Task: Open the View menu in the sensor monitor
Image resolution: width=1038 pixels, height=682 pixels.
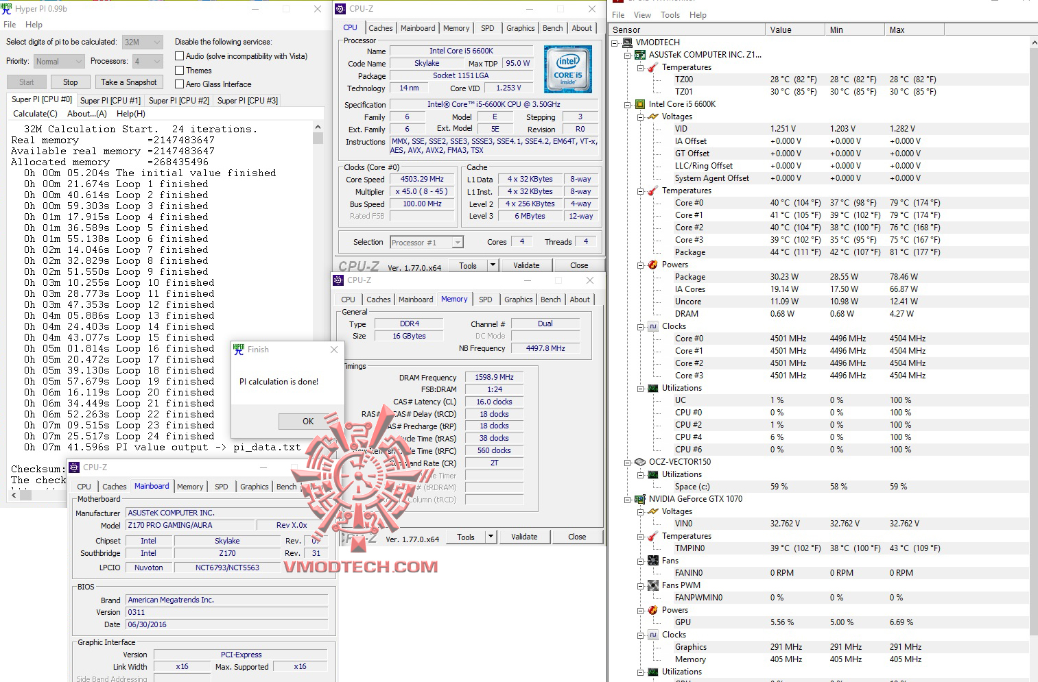Action: tap(642, 14)
